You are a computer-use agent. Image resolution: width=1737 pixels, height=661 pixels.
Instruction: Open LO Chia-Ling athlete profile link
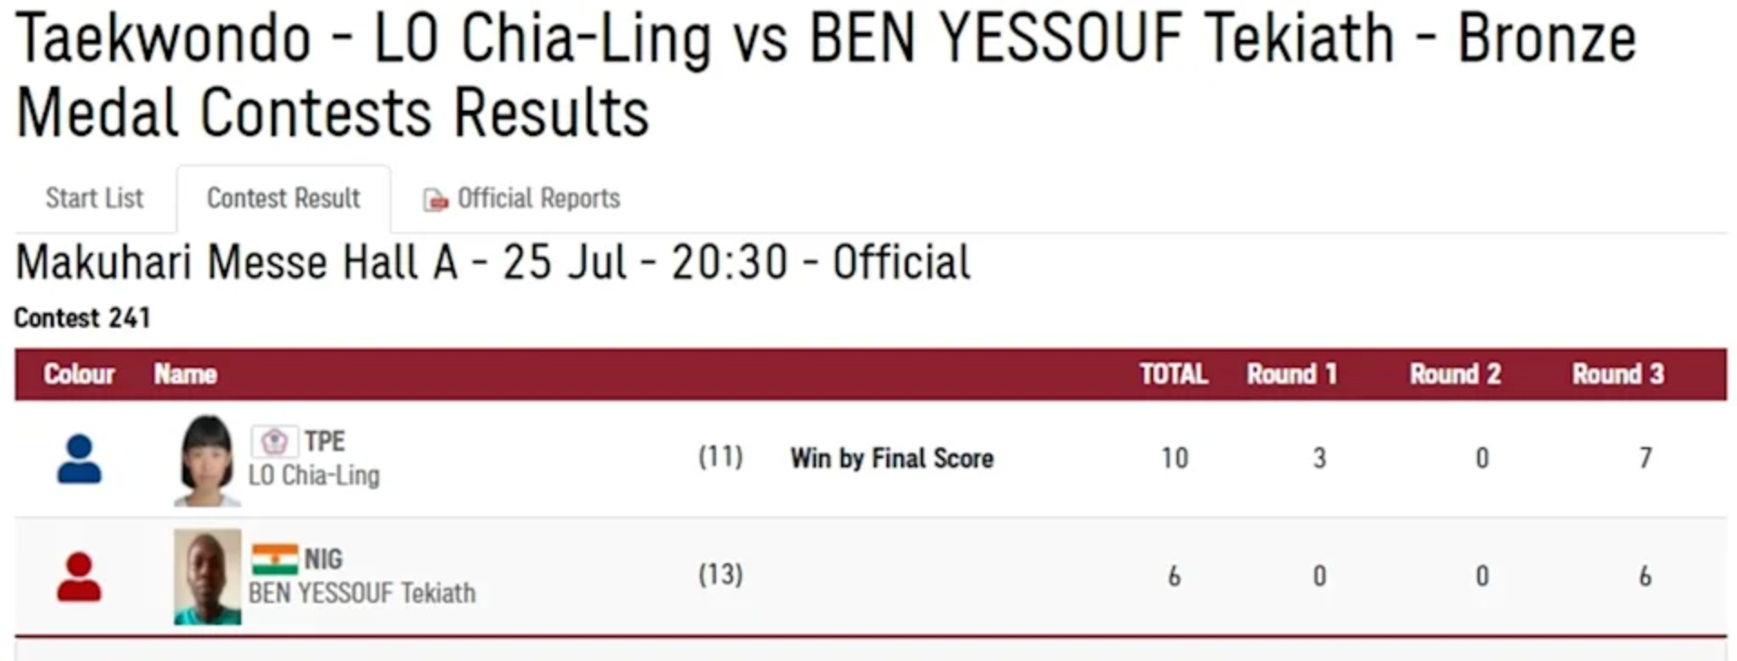[314, 475]
